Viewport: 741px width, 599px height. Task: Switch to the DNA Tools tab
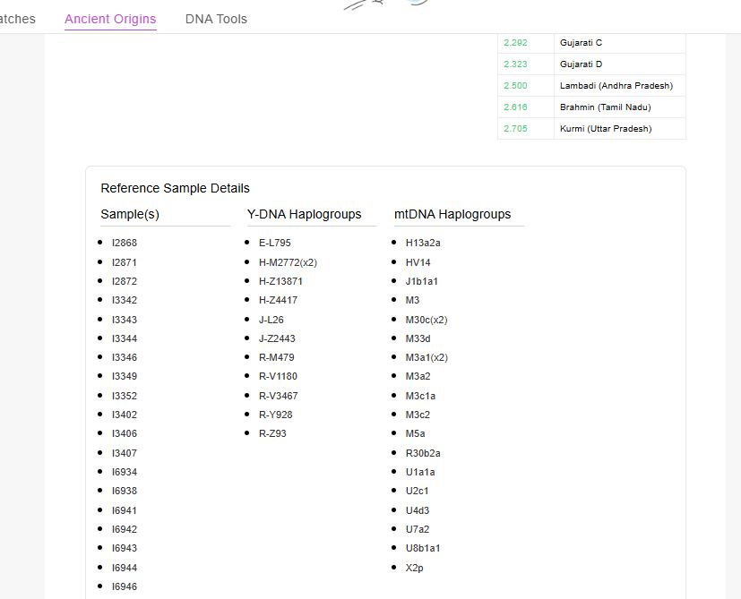216,19
